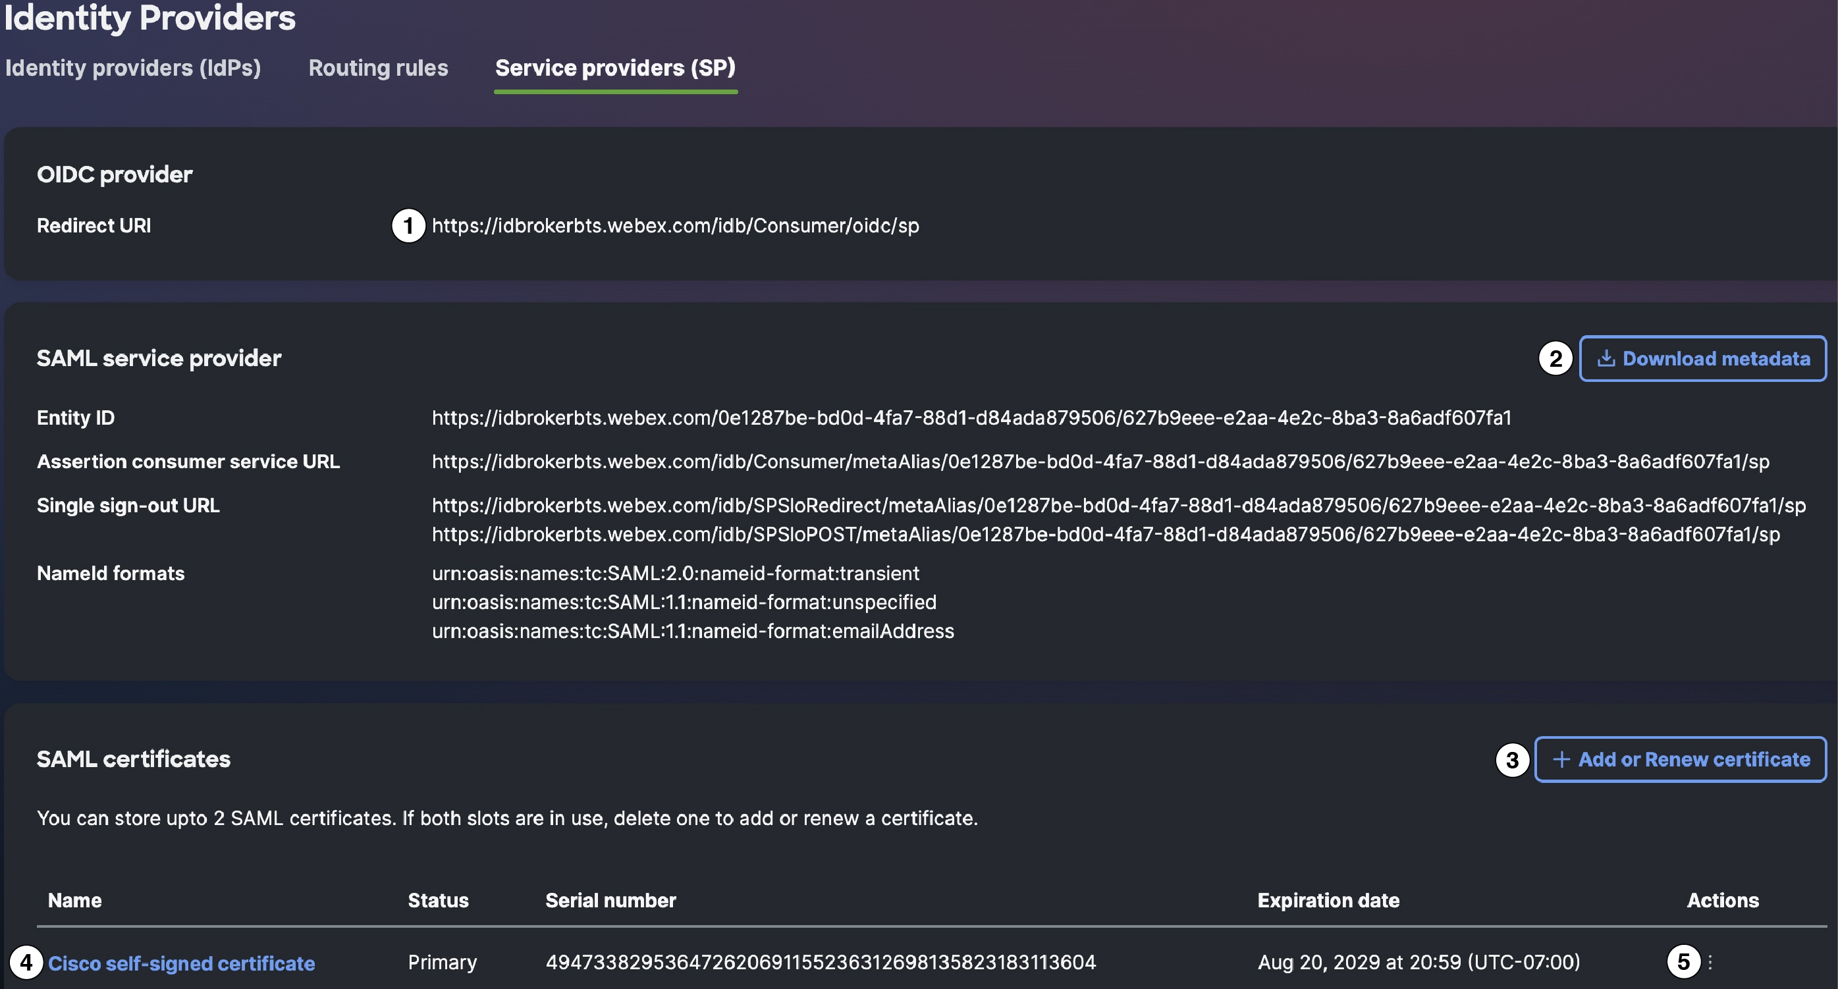
Task: Click the numbered callout 4 badge
Action: point(26,963)
